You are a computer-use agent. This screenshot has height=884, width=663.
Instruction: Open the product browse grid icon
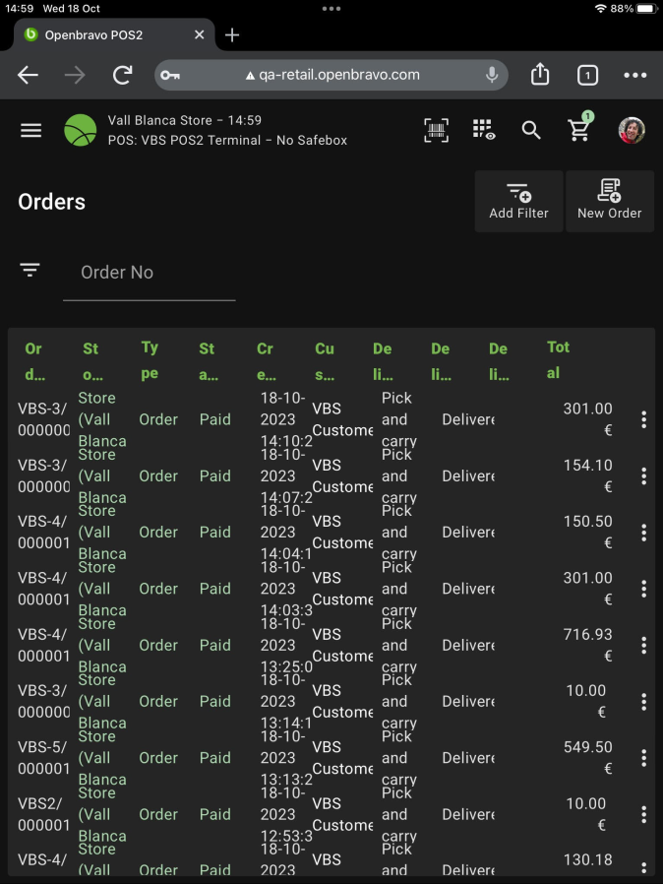[483, 130]
